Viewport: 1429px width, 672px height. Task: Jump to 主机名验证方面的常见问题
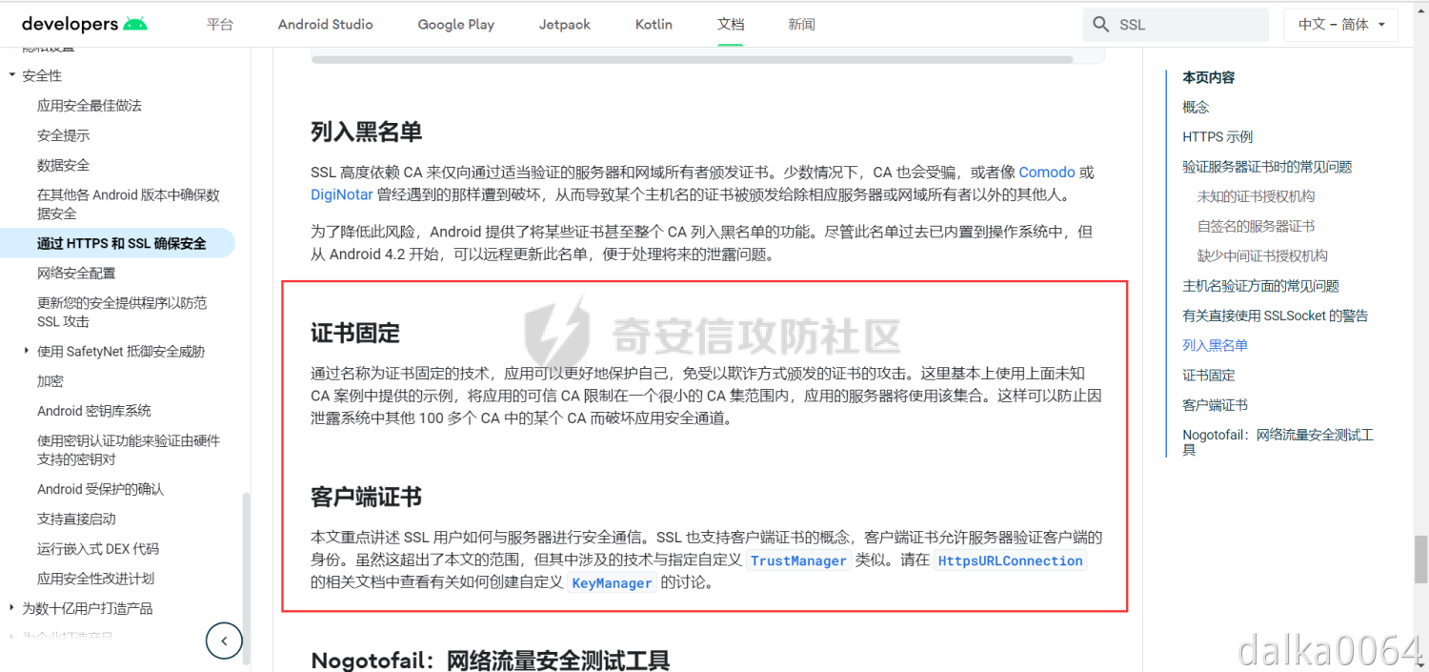coord(1260,286)
